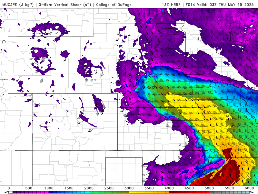Click the 2000 label on the color scale

point(89,188)
